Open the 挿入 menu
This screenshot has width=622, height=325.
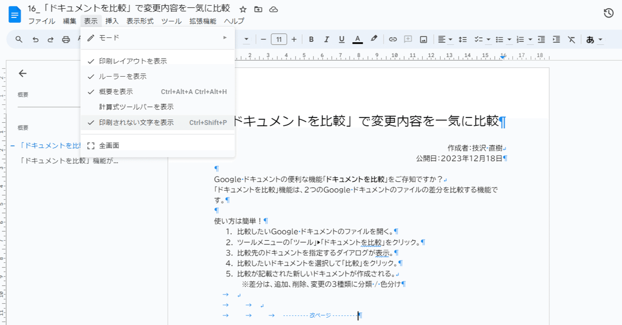click(x=112, y=21)
